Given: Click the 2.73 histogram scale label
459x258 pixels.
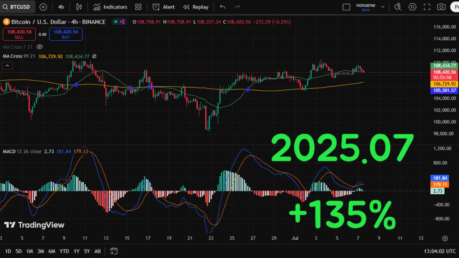Looking at the screenshot, I should (x=437, y=191).
